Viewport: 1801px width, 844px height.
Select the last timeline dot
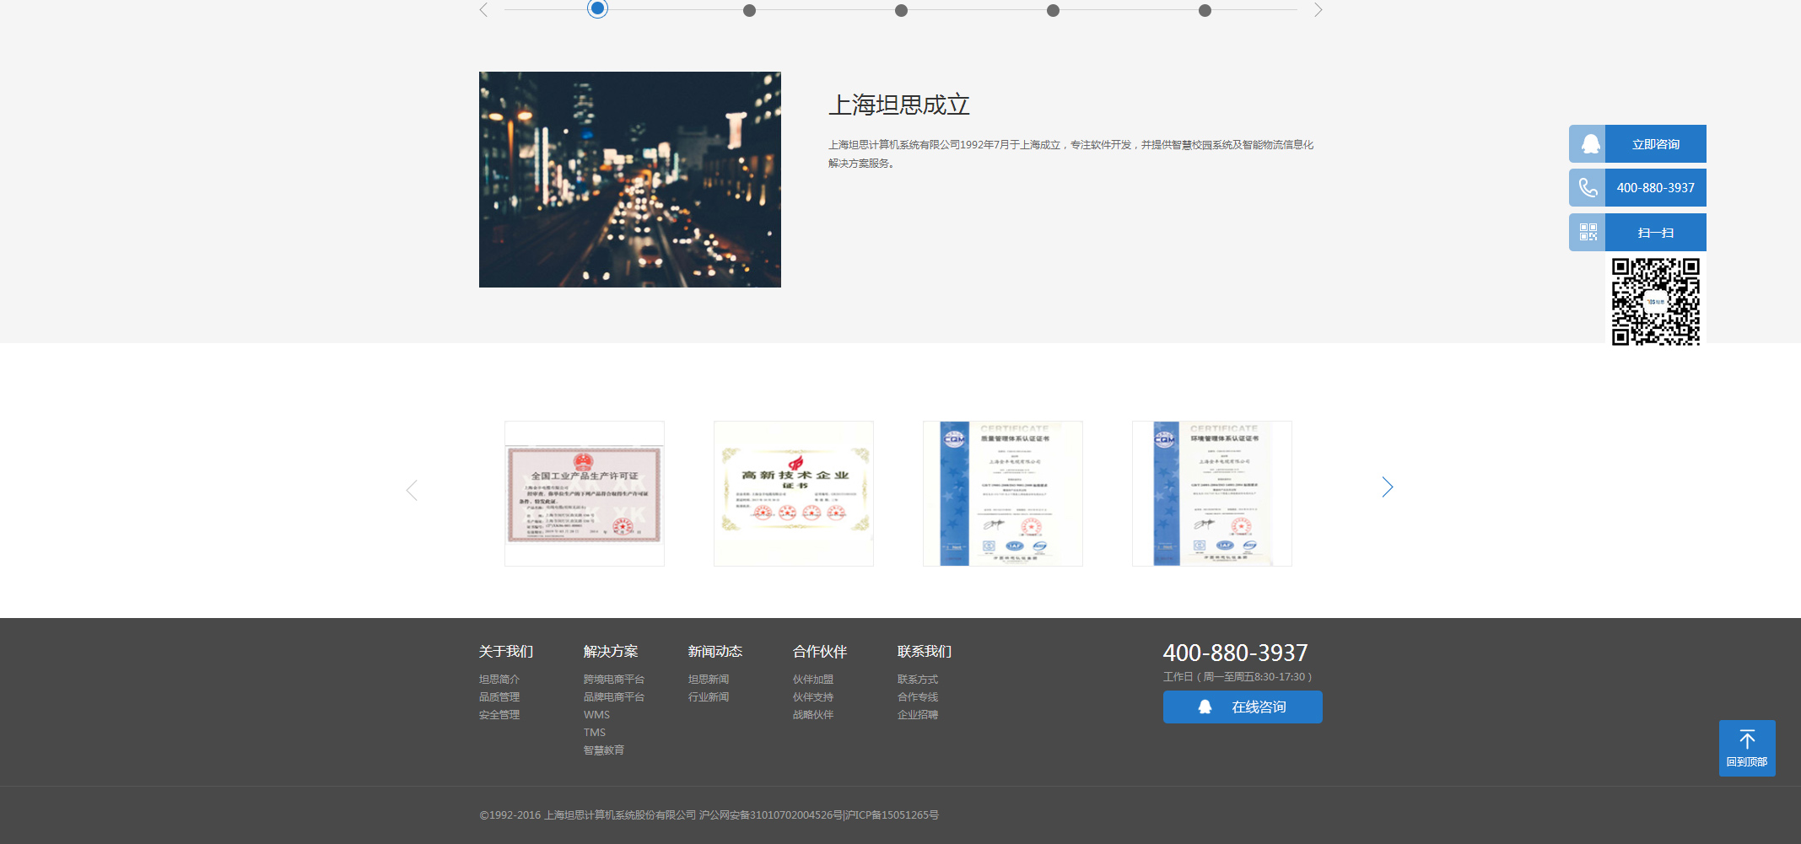click(x=1205, y=11)
